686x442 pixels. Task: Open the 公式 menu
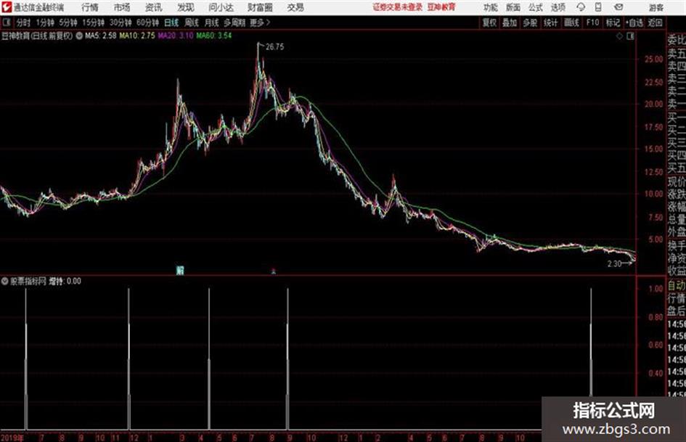[x=536, y=7]
